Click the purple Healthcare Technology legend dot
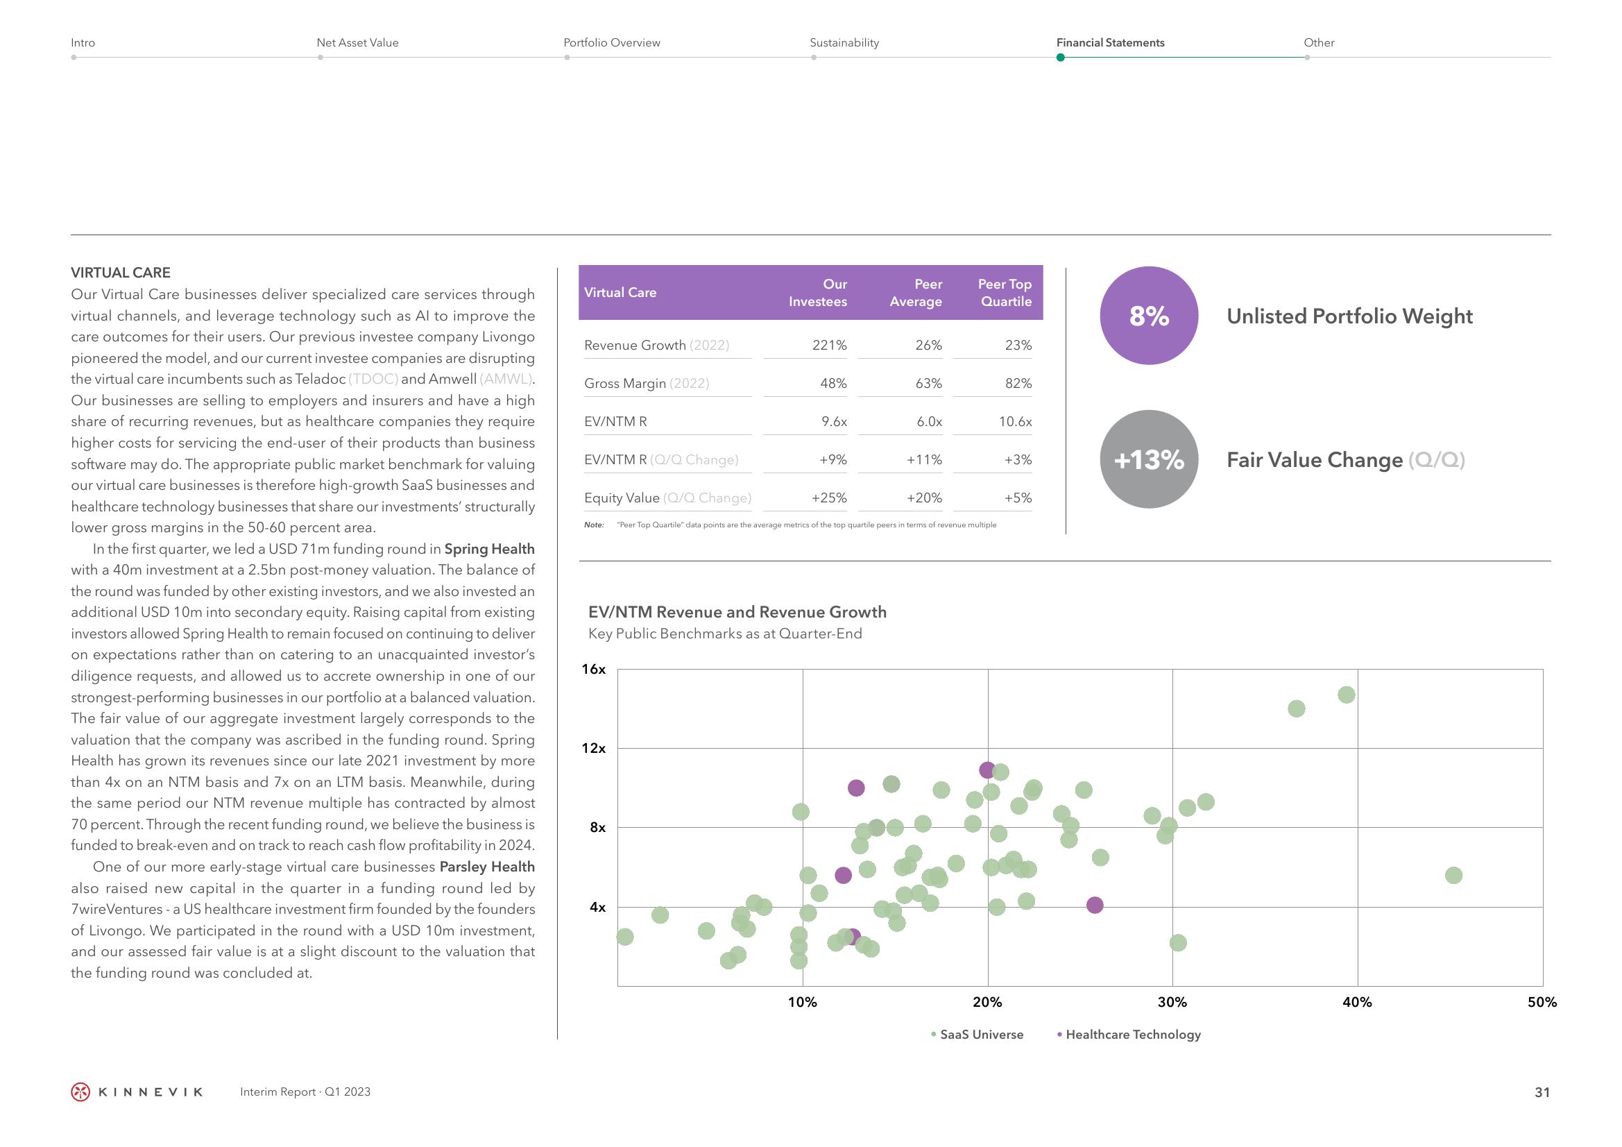Viewport: 1622px width, 1147px height. [1059, 1035]
